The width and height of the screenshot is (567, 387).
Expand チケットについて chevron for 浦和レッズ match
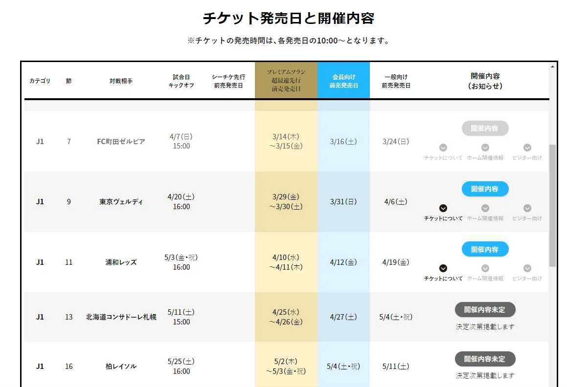coord(443,268)
